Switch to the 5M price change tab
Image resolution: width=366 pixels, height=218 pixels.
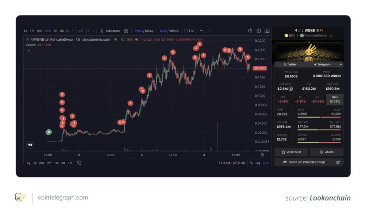pyautogui.click(x=283, y=100)
